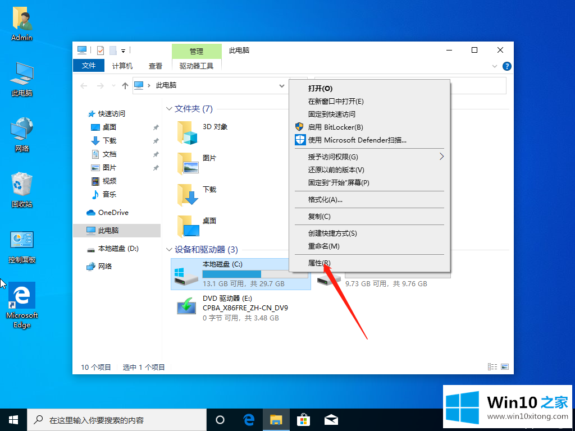Screen dimensions: 575x431
Task: Select the 3D 对象 folder
Action: 202,132
